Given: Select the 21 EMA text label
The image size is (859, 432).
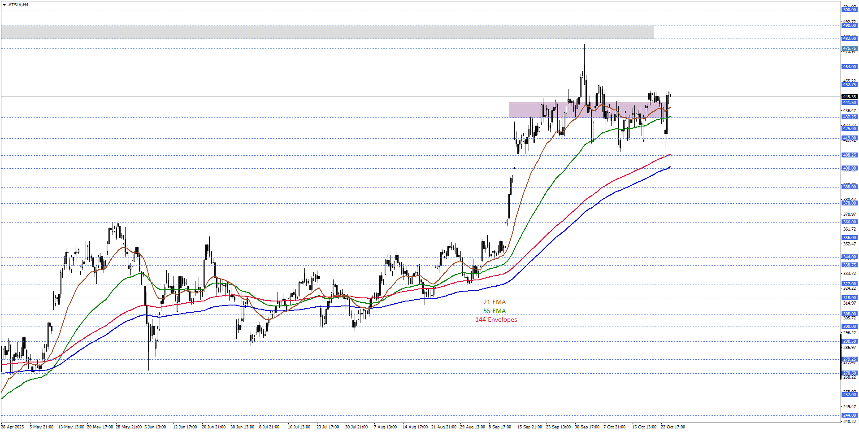Looking at the screenshot, I should click(x=494, y=302).
